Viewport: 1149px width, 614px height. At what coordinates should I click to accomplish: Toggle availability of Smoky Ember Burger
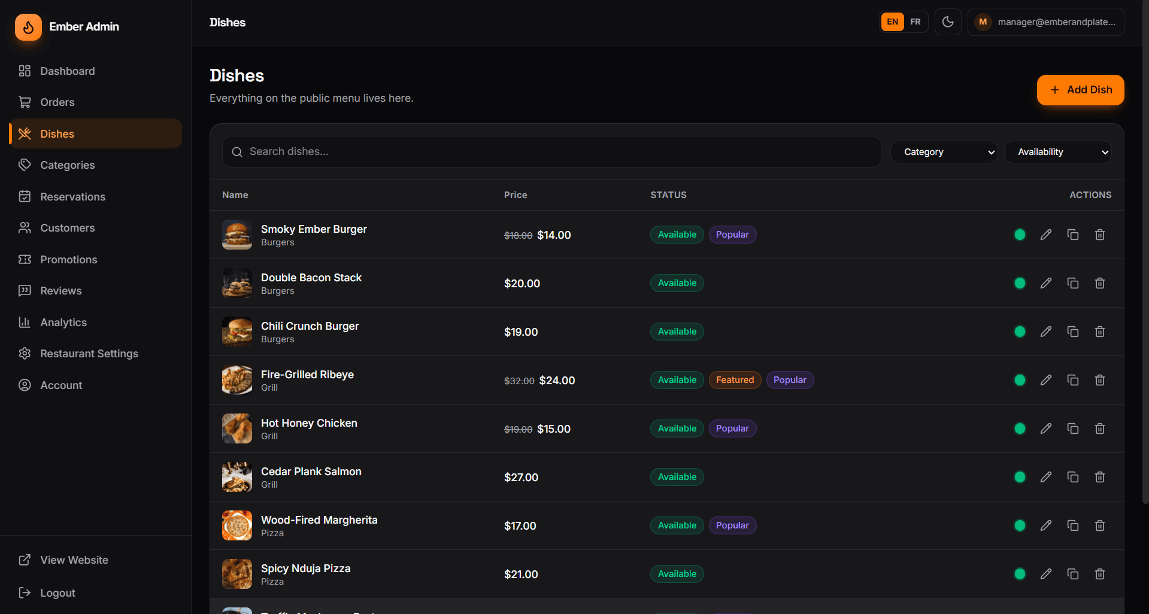point(1020,235)
